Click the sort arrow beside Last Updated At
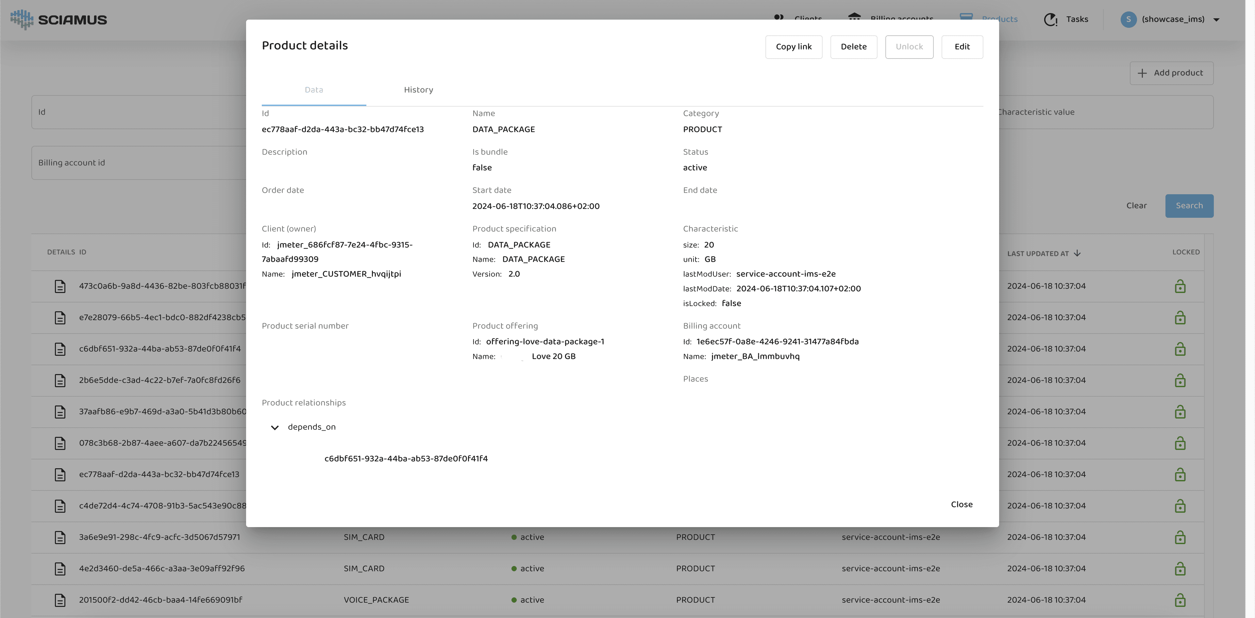Image resolution: width=1255 pixels, height=618 pixels. click(x=1077, y=253)
